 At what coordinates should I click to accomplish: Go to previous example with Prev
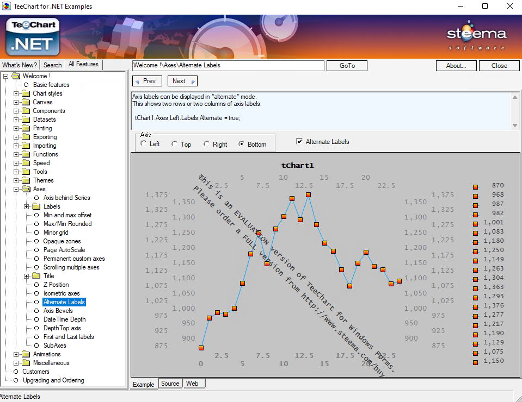(147, 81)
